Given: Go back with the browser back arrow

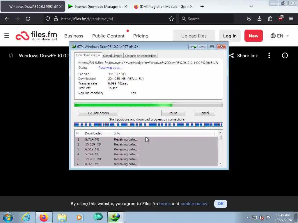Looking at the screenshot, I should pos(7,19).
